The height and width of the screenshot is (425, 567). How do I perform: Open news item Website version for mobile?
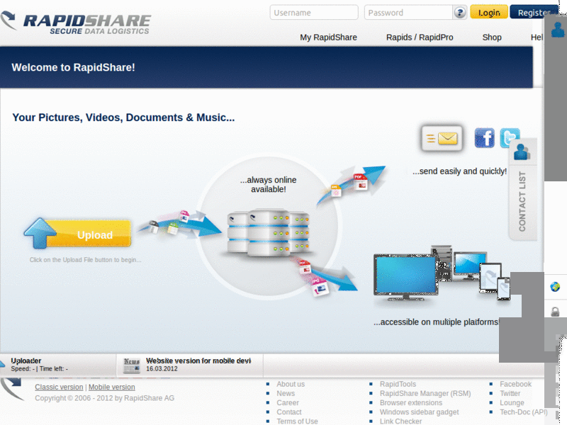tap(198, 361)
